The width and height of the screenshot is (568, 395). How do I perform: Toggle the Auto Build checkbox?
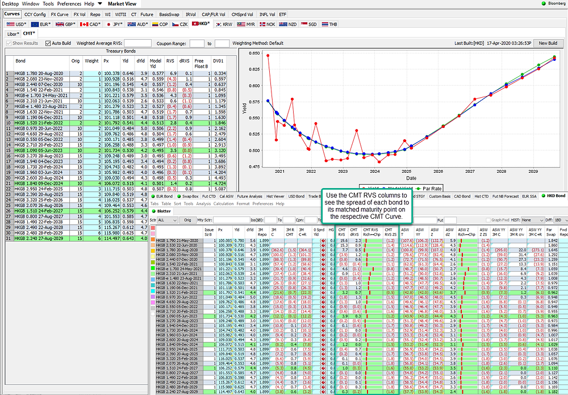(48, 43)
